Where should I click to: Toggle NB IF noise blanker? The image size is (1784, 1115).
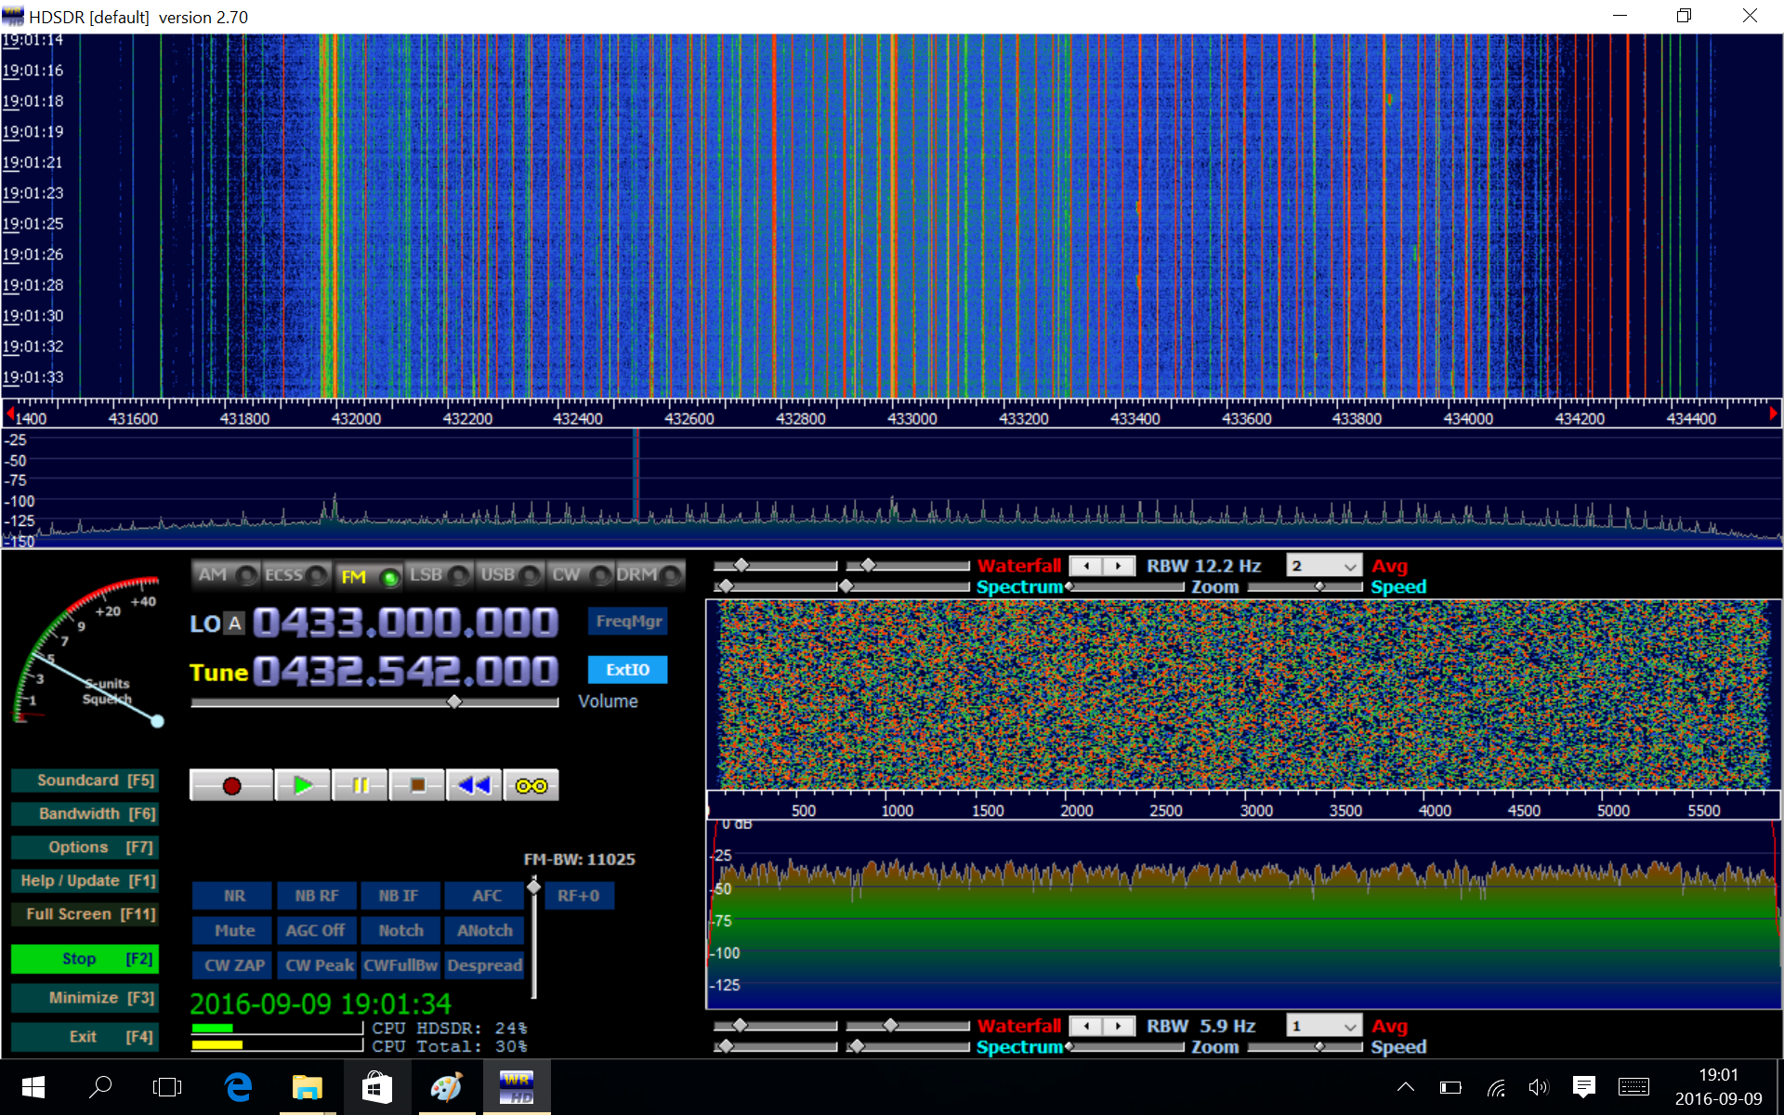[399, 896]
